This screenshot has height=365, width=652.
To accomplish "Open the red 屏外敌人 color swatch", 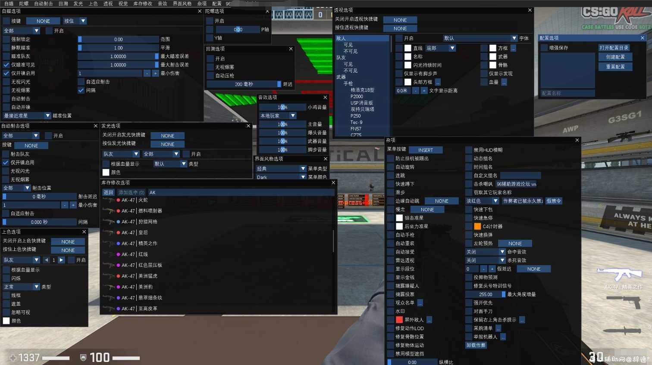I will coord(399,320).
